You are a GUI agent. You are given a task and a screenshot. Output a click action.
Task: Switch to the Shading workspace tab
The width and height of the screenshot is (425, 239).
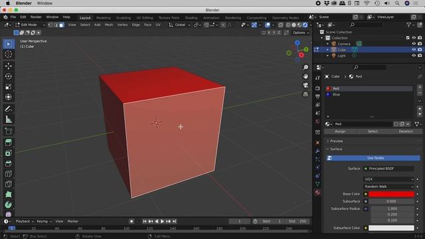pyautogui.click(x=191, y=18)
